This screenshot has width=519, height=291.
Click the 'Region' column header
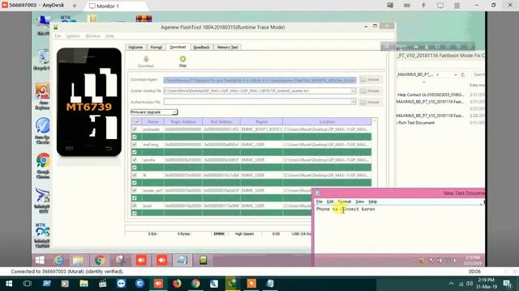261,122
